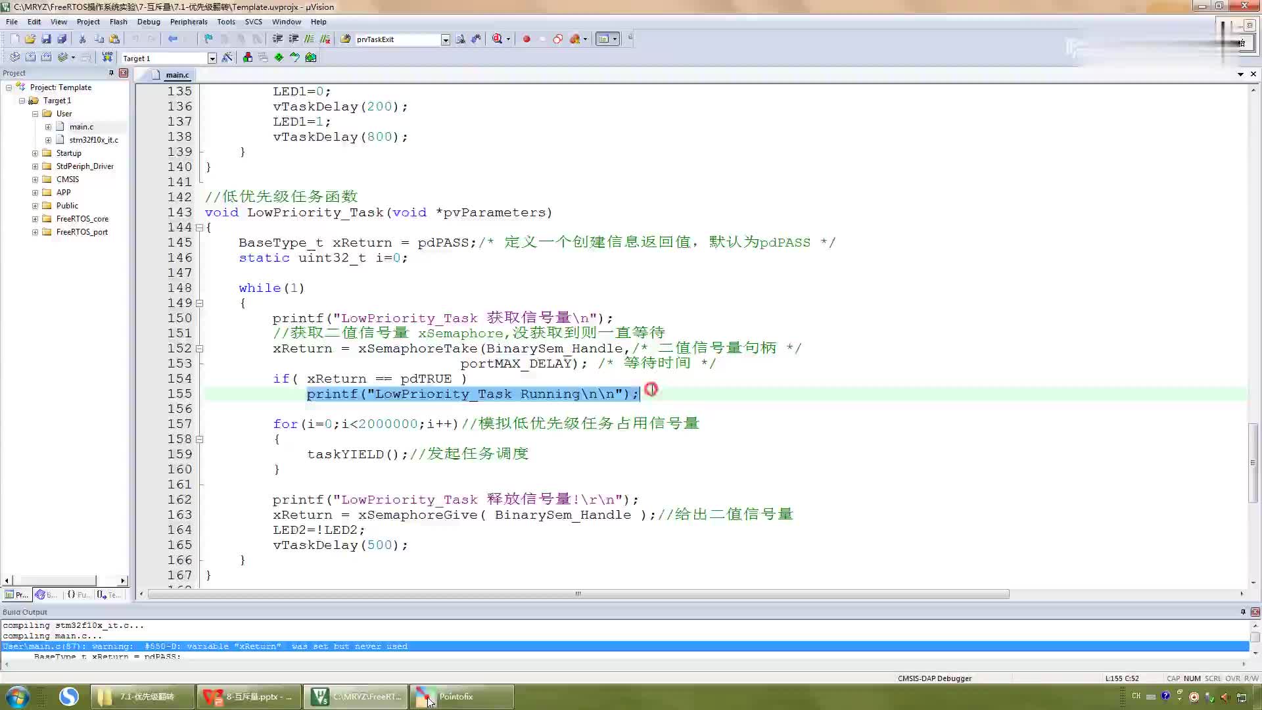
Task: Collapse the Project: Template tree node
Action: point(9,87)
